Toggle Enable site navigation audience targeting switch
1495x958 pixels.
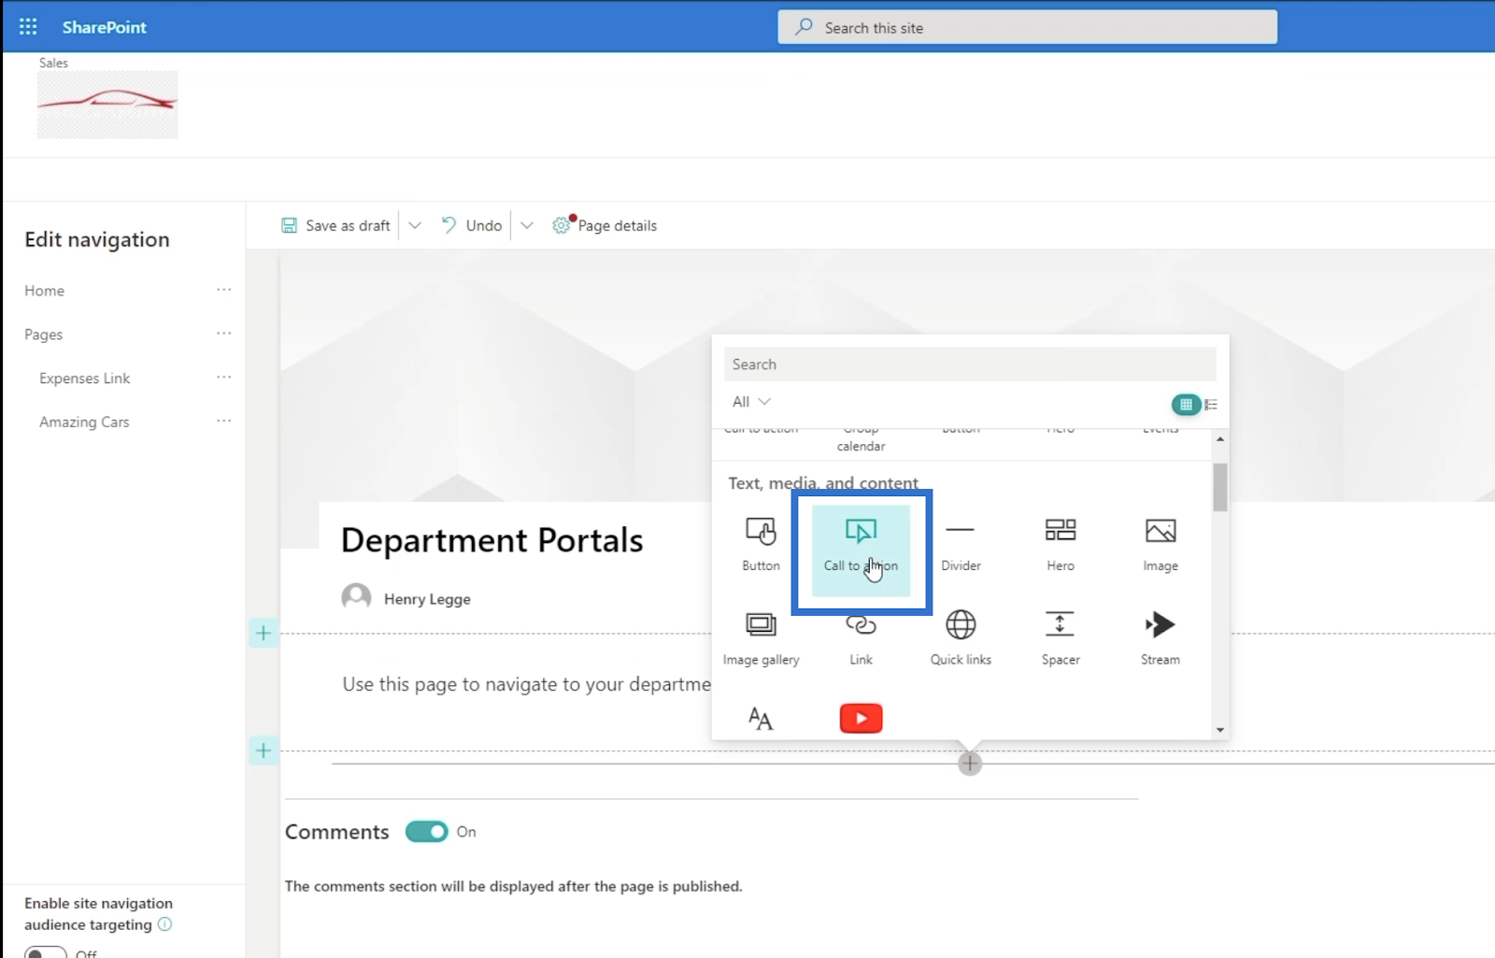45,952
